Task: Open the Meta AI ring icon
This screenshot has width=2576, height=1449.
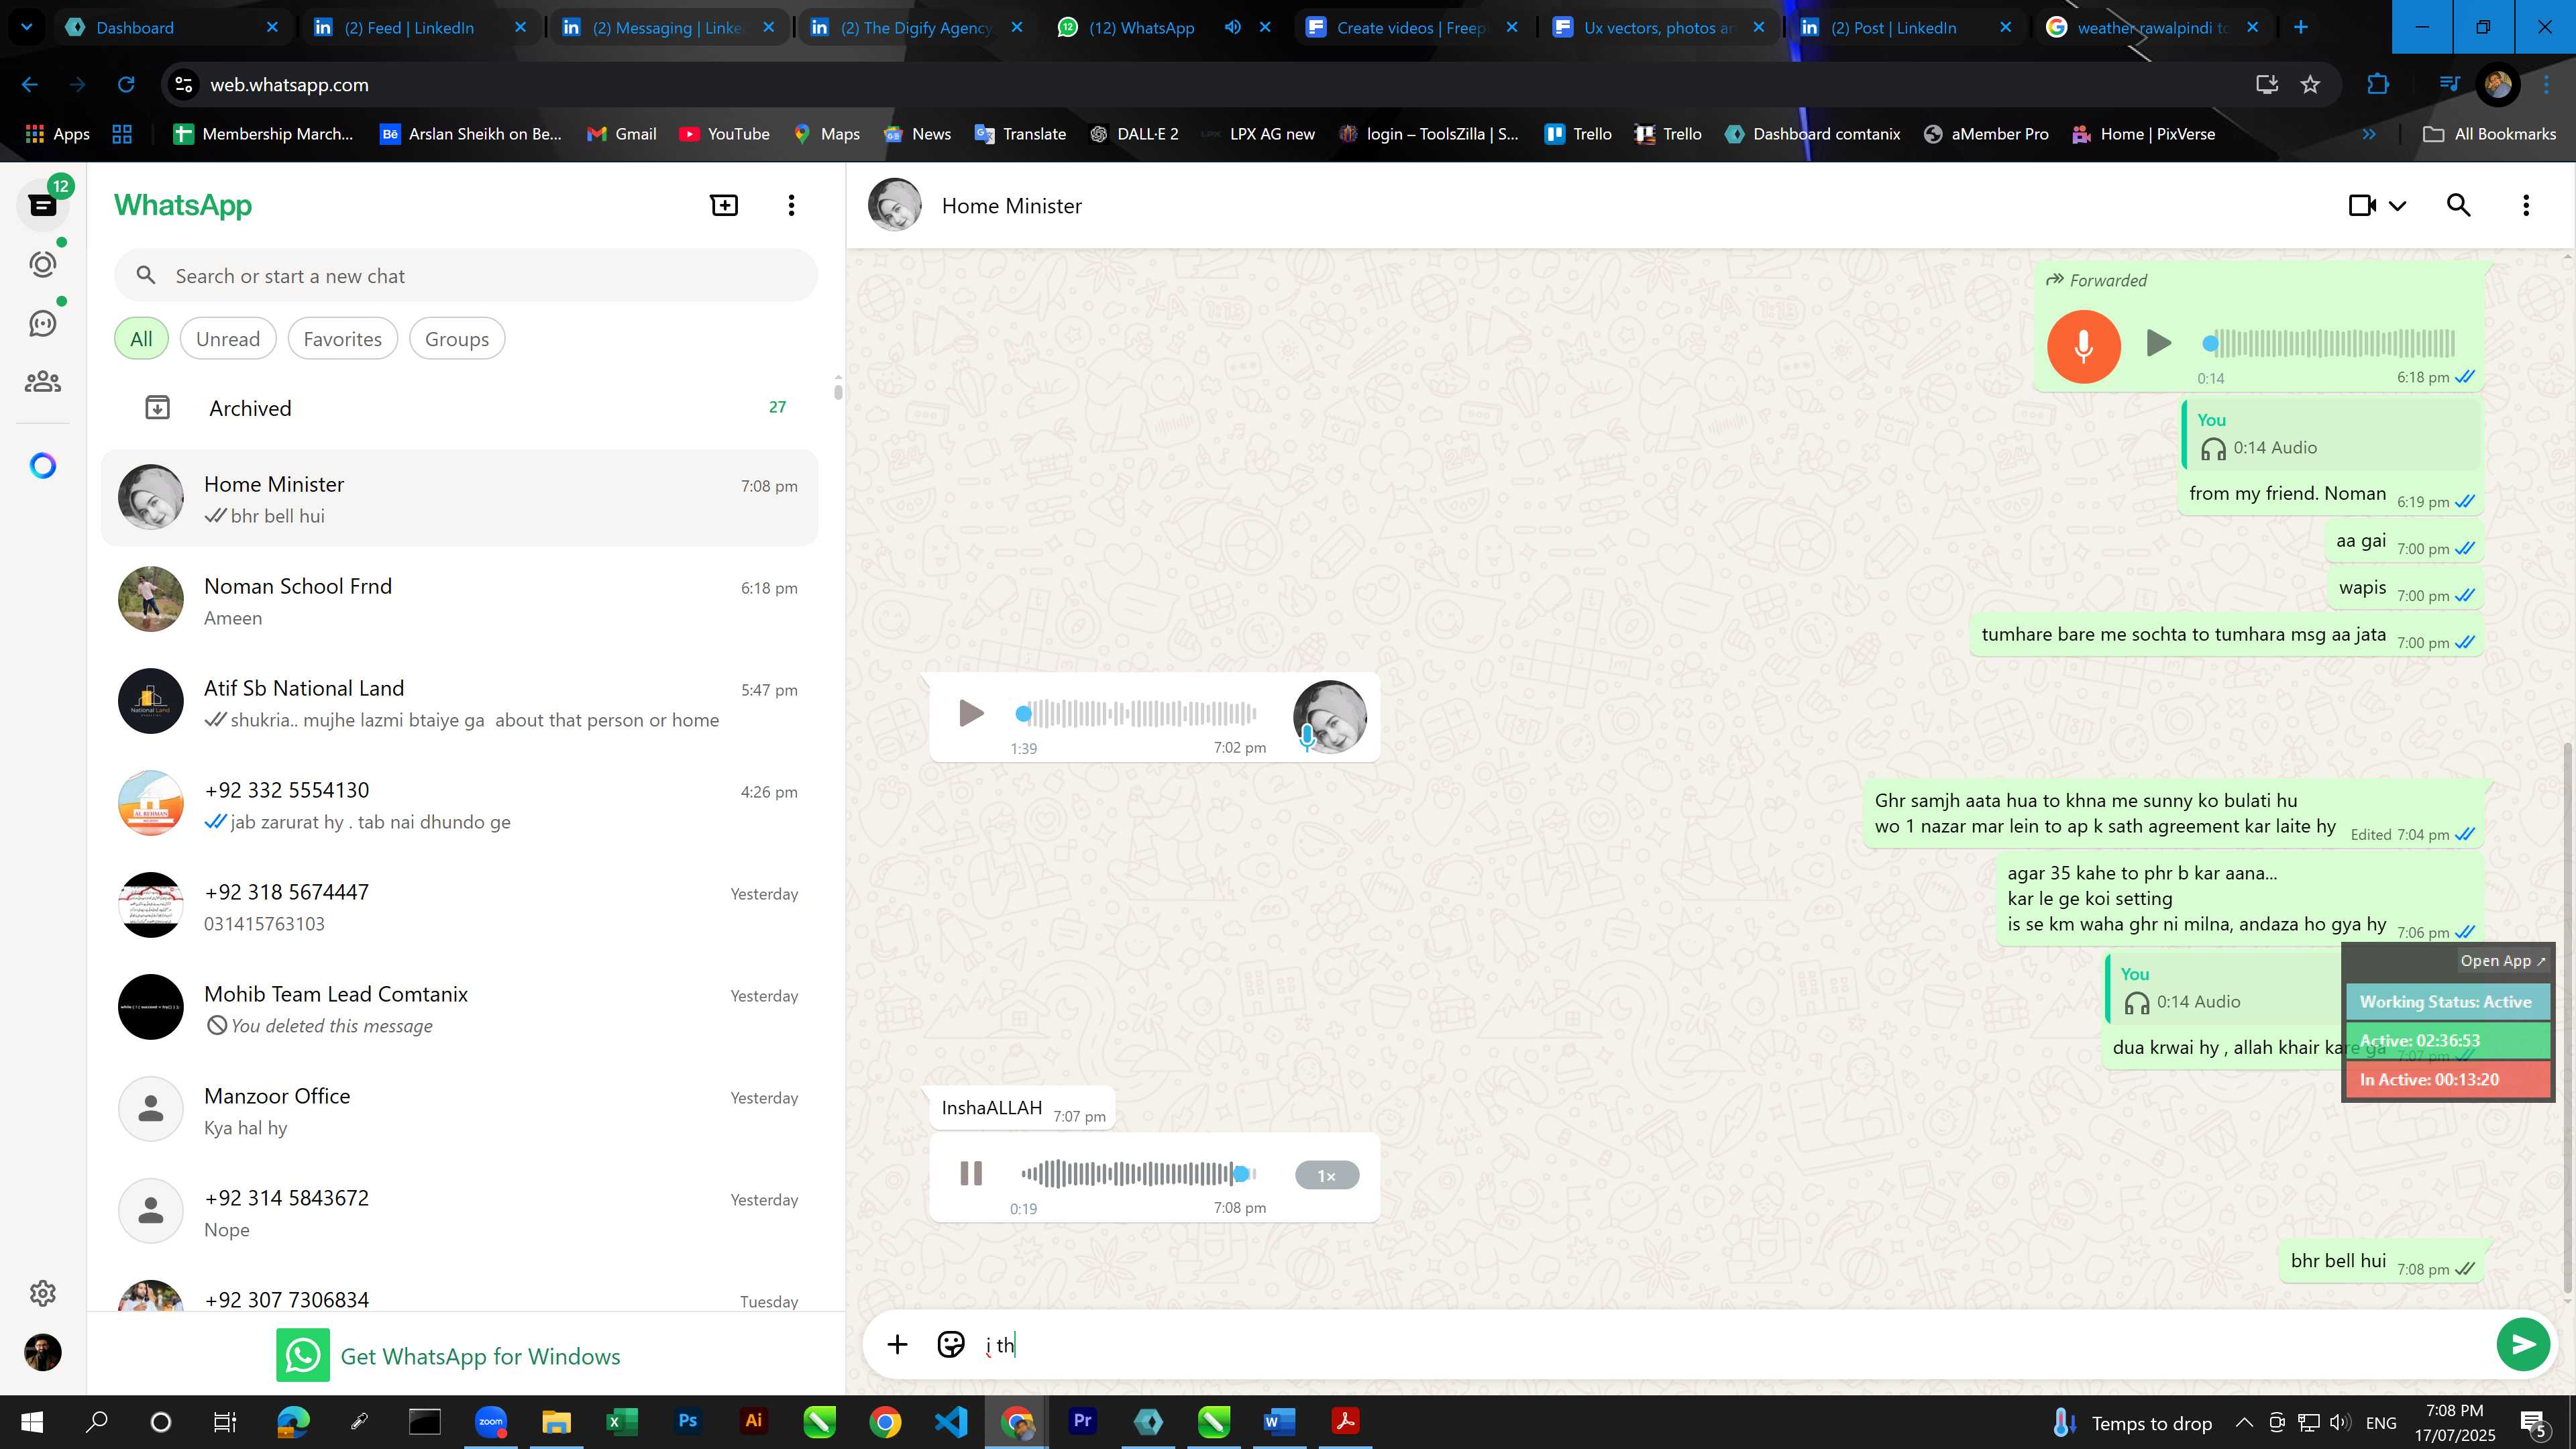Action: click(42, 465)
